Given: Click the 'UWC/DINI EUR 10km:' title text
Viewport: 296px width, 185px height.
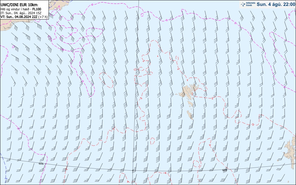Looking at the screenshot, I should click(x=20, y=5).
